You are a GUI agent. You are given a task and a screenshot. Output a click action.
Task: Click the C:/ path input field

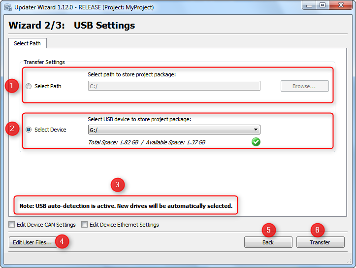point(174,86)
